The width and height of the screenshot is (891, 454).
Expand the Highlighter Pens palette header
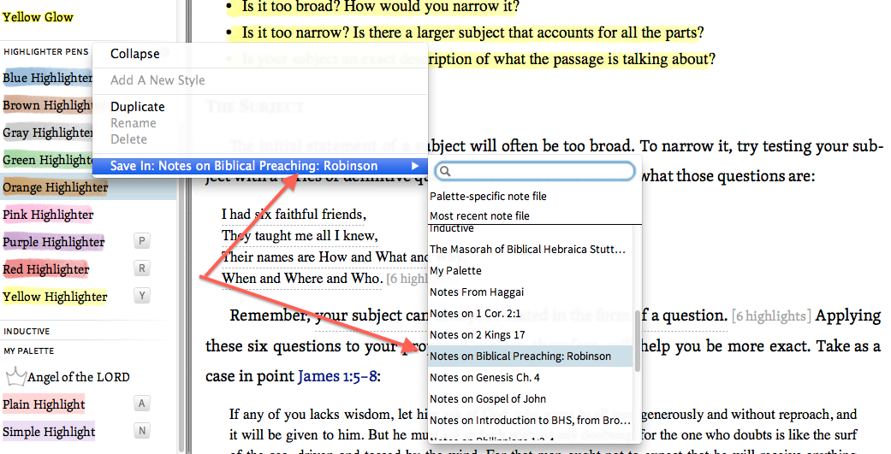click(46, 51)
